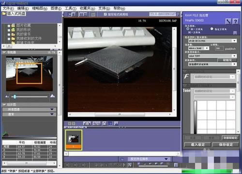The image size is (242, 174).
Task: Open the 16bit TIFF format dropdown
Action: tap(212, 56)
